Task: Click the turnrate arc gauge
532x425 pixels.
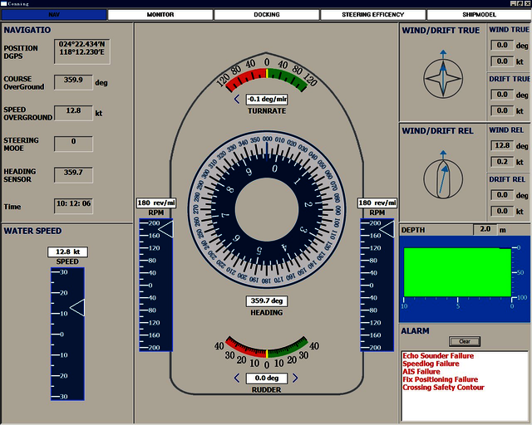Action: pos(267,80)
